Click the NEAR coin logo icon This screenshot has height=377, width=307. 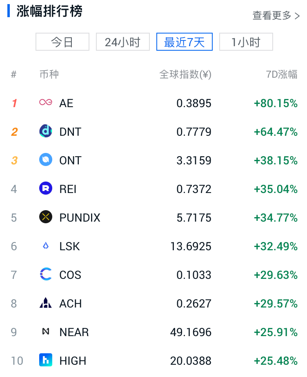[x=46, y=332]
